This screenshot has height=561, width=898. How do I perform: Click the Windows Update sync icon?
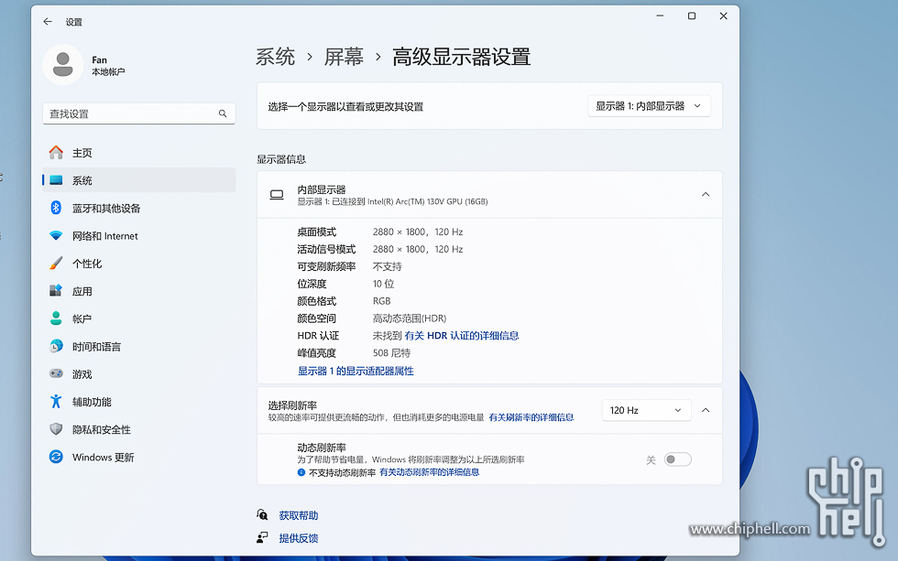point(56,457)
